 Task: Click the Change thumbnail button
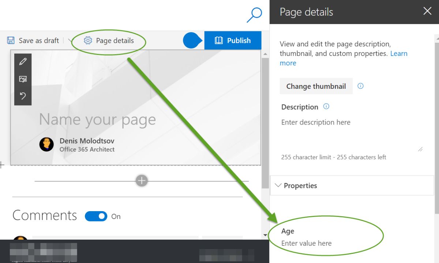pos(316,86)
